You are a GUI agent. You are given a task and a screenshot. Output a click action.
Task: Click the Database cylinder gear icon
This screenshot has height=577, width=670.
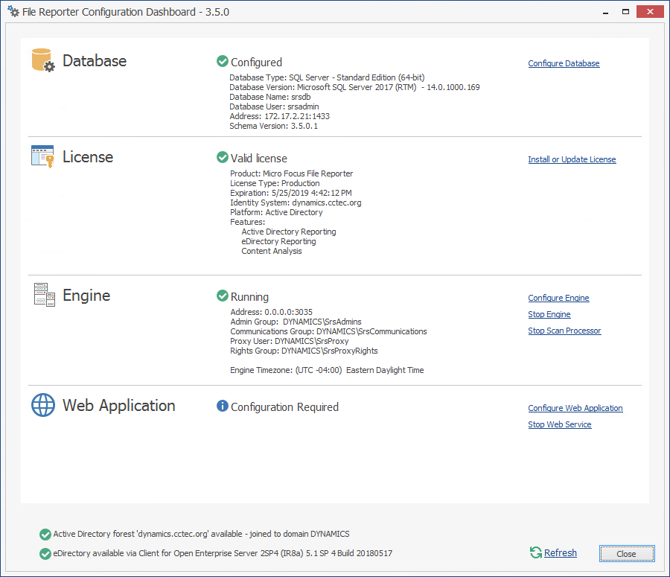(43, 60)
